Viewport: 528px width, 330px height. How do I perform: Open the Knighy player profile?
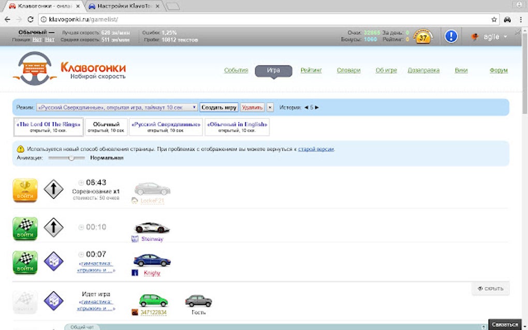[152, 273]
